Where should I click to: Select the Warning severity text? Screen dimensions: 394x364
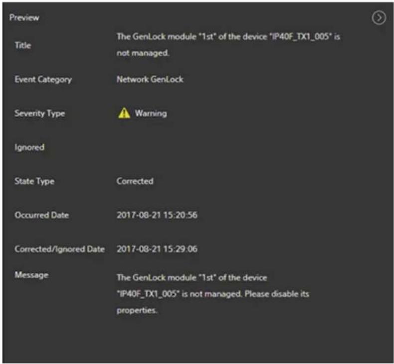tap(151, 114)
